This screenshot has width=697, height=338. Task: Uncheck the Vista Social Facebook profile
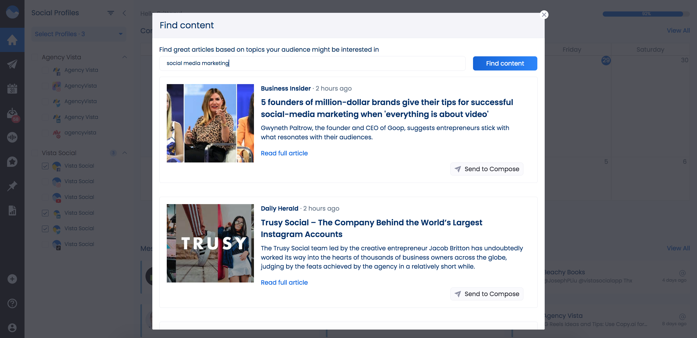[x=45, y=166]
